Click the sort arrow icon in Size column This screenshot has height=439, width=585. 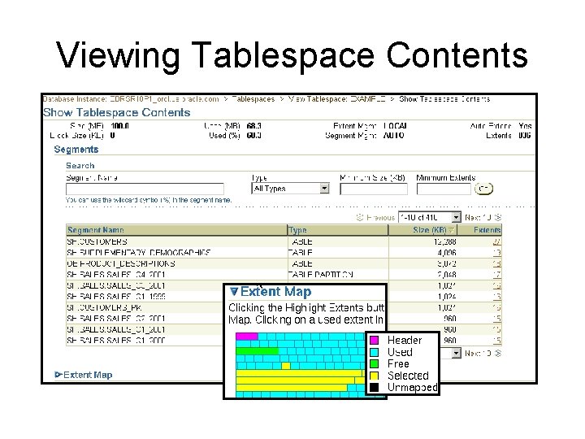(452, 230)
